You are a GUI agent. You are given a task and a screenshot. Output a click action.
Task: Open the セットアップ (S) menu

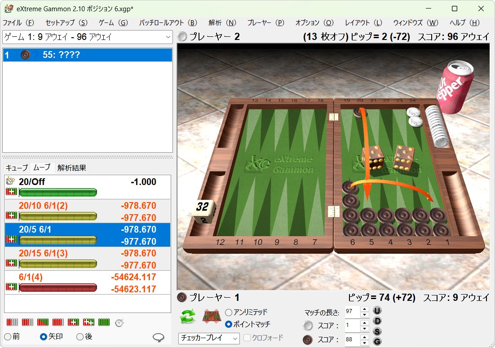(66, 23)
